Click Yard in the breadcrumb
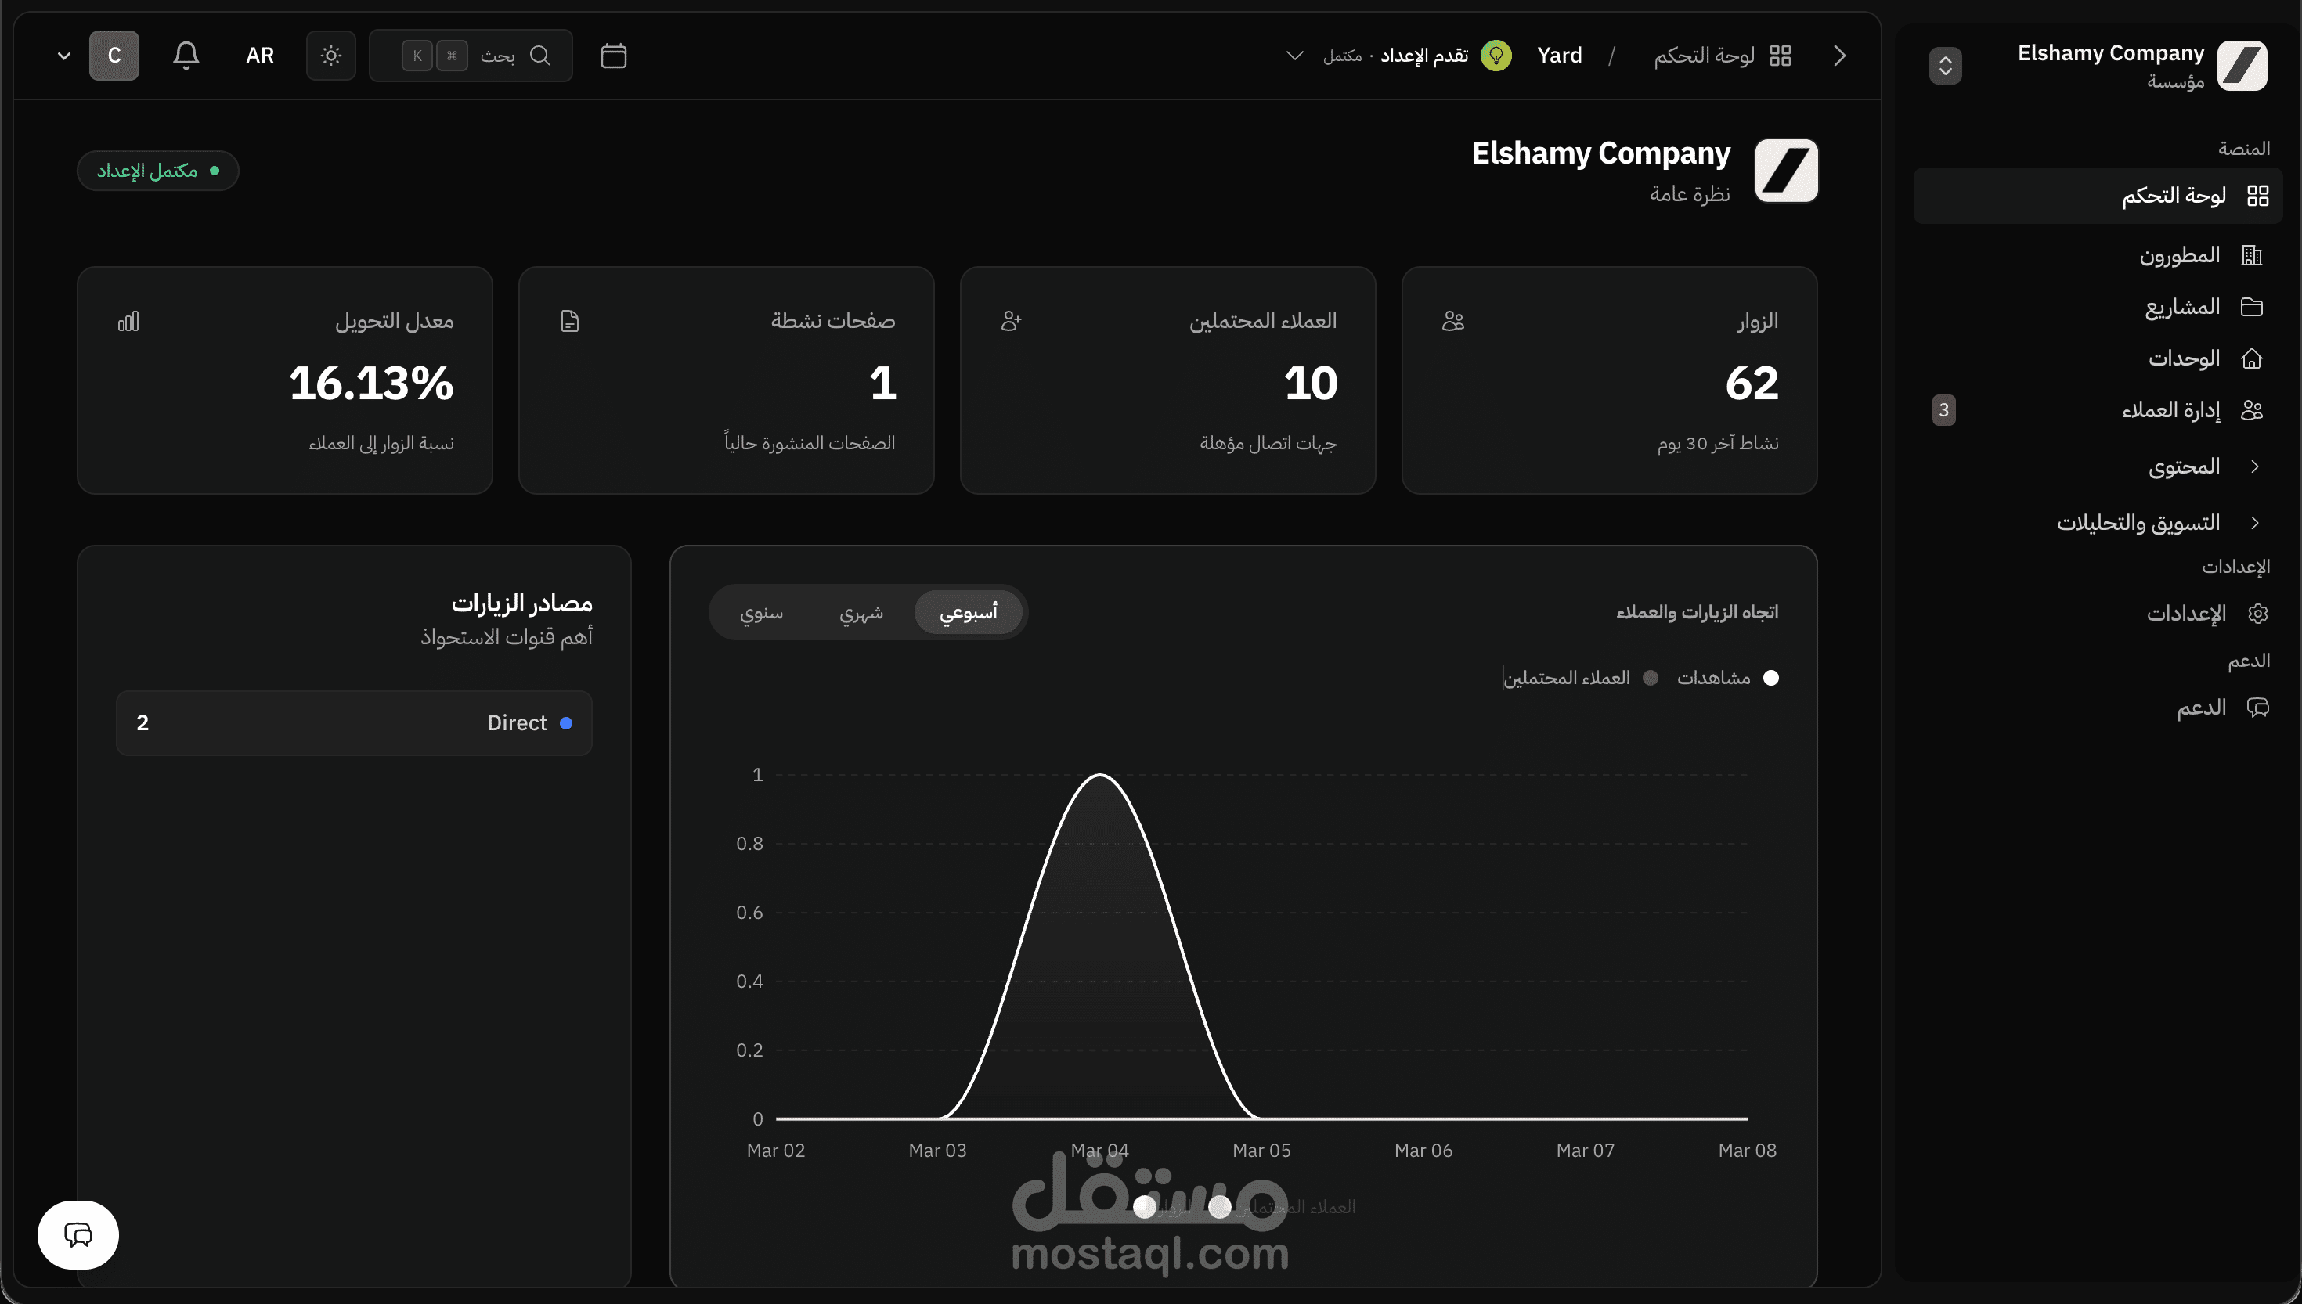Viewport: 2302px width, 1304px height. 1559,56
